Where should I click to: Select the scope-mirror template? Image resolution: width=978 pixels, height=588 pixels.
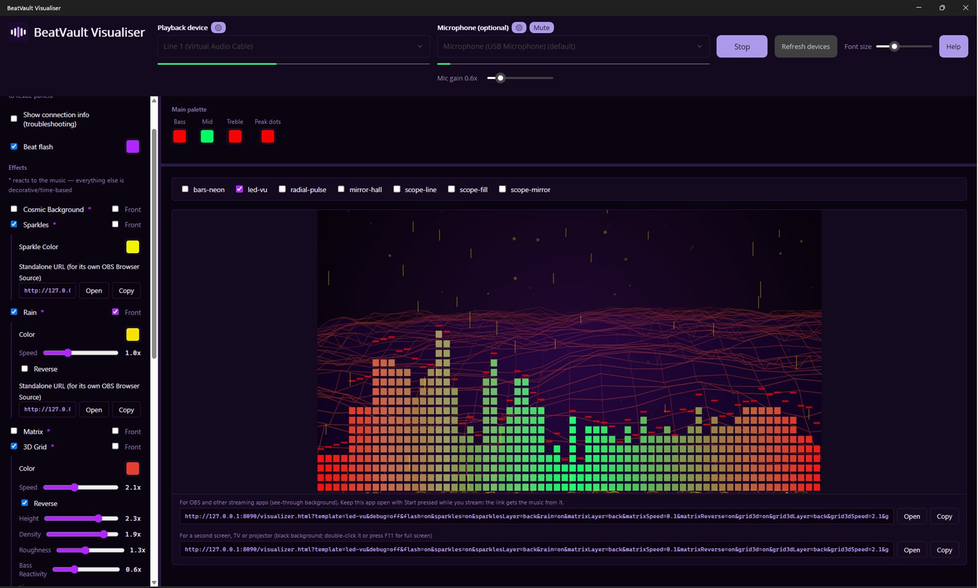coord(502,189)
